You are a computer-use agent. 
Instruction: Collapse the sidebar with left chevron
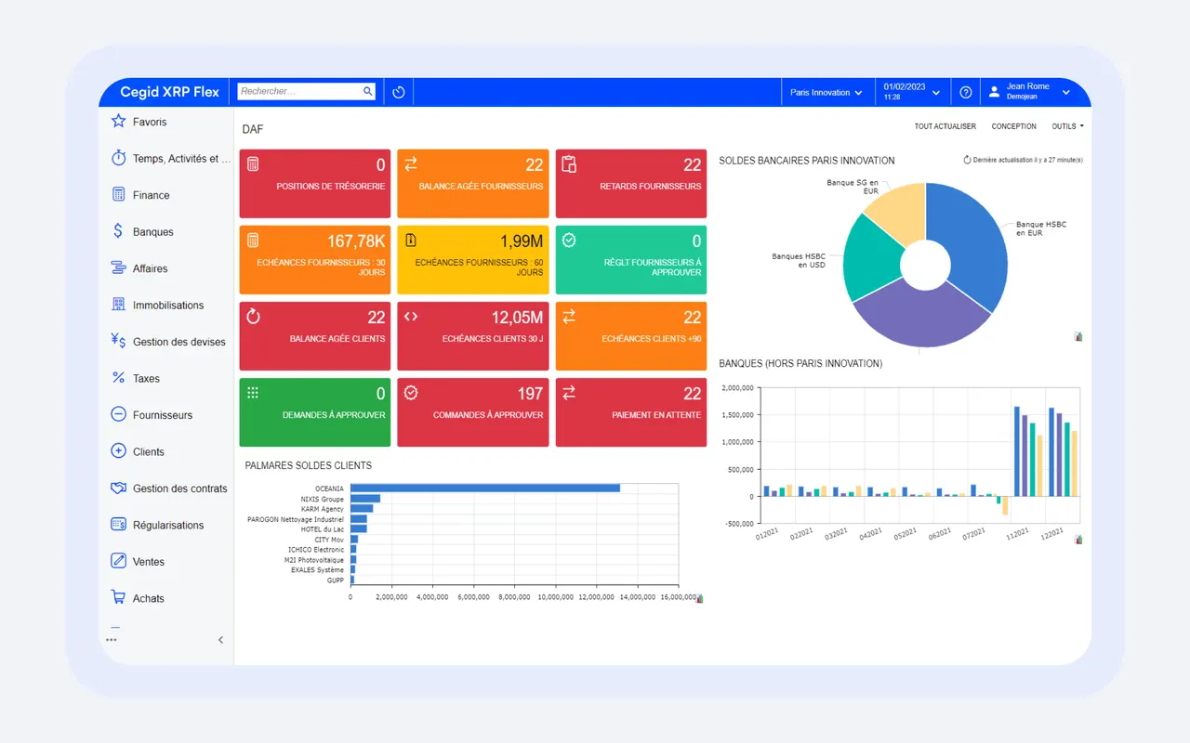pyautogui.click(x=220, y=640)
